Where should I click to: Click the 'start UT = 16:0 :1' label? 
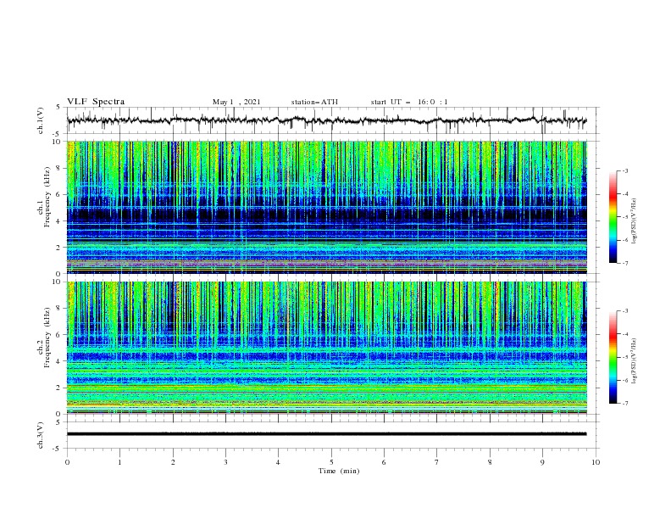click(409, 102)
